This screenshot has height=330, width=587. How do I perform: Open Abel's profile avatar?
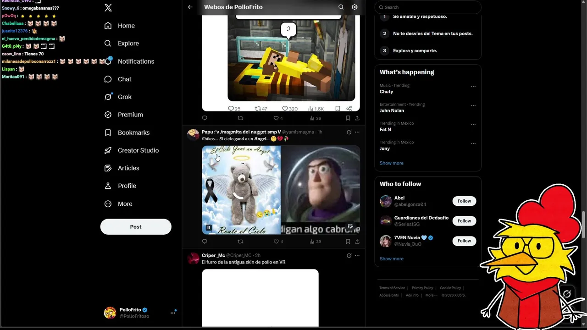[x=385, y=201]
